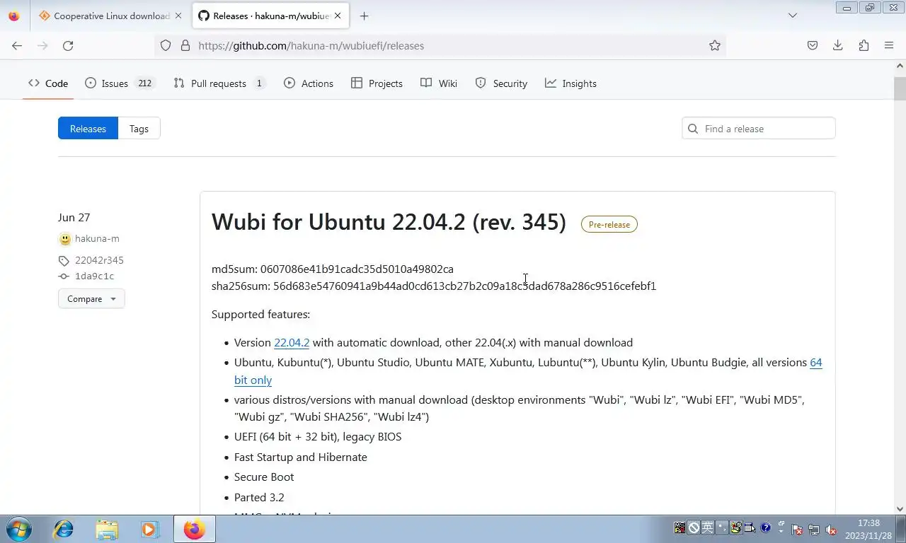
Task: Click the address bar URL
Action: (311, 45)
